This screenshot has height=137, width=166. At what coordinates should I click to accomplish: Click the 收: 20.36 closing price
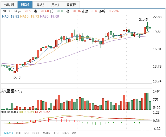tap(73, 11)
